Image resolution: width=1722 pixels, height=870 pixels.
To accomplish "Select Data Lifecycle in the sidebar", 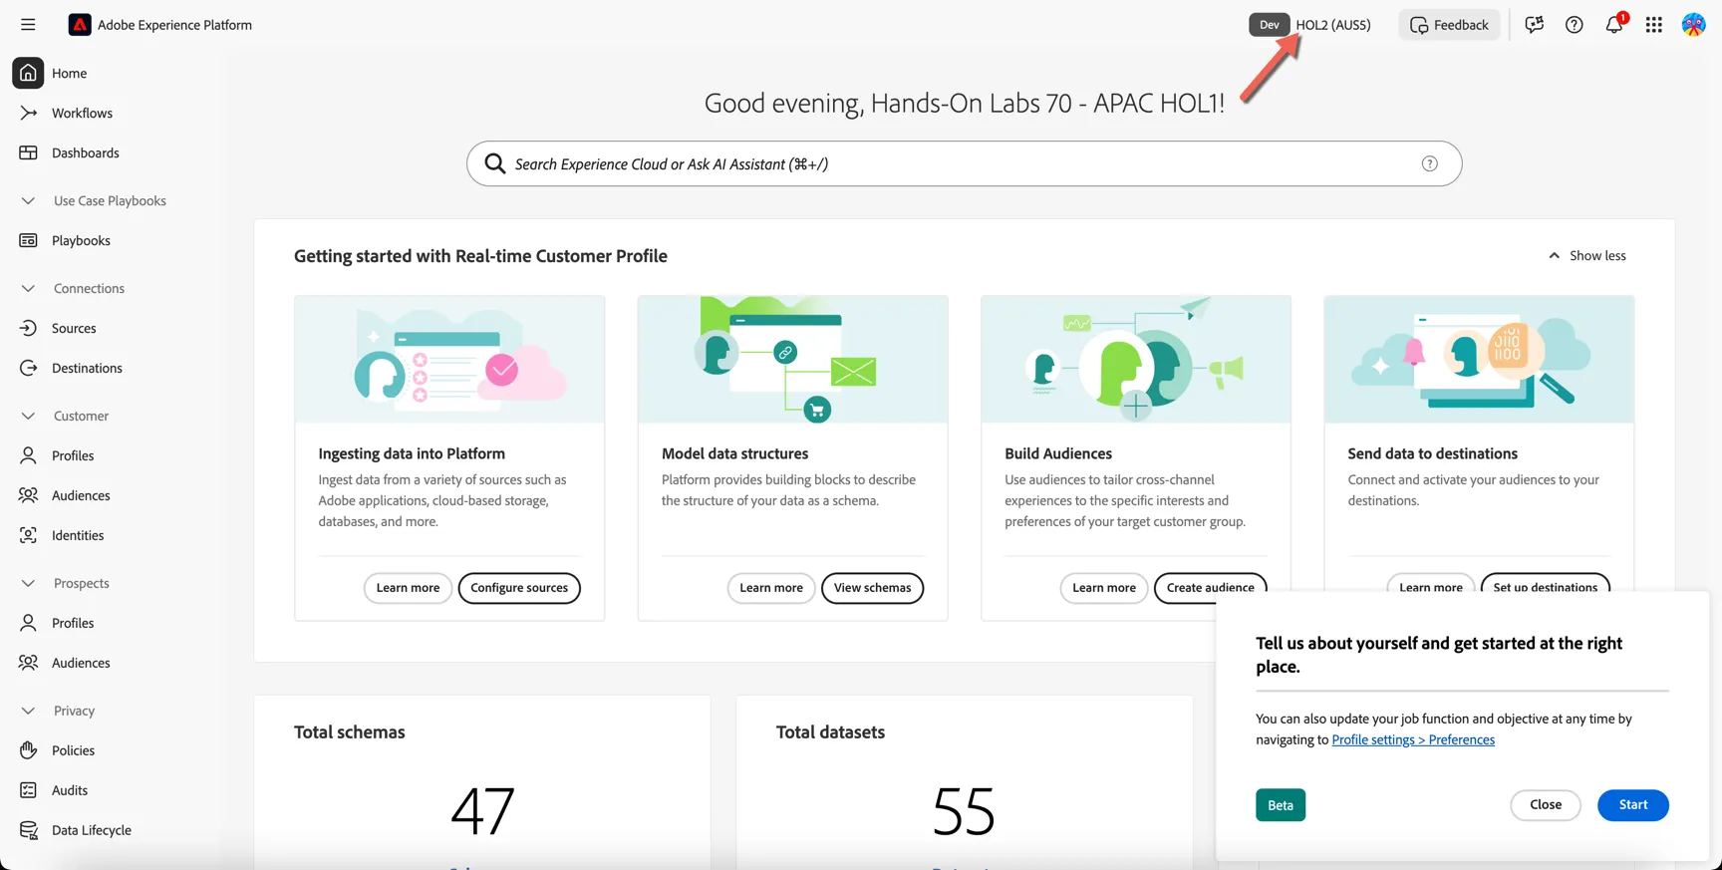I will pos(91,830).
